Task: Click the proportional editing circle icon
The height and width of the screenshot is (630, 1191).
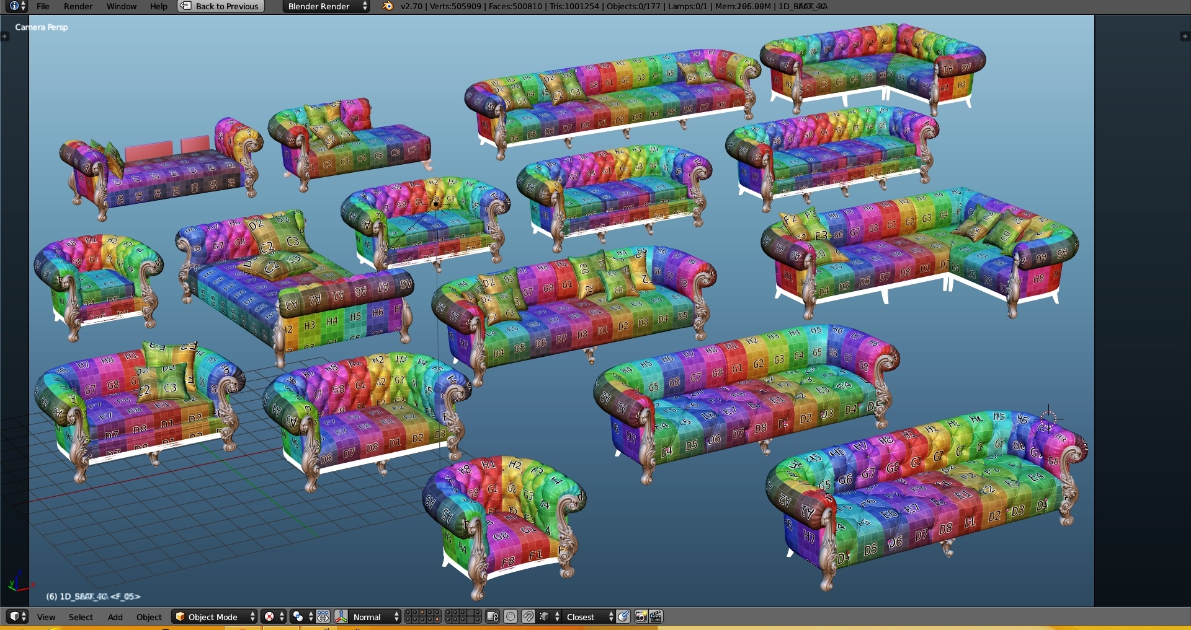Action: point(510,616)
